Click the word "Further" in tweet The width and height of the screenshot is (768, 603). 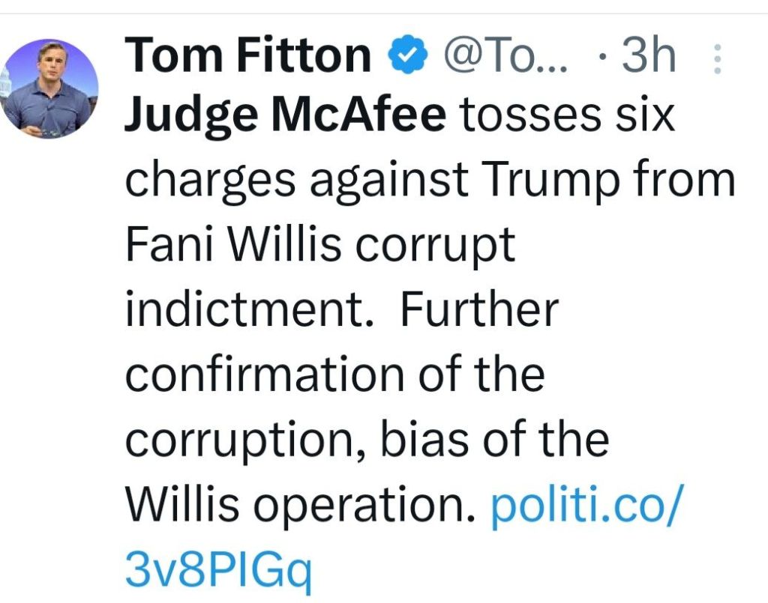(478, 309)
